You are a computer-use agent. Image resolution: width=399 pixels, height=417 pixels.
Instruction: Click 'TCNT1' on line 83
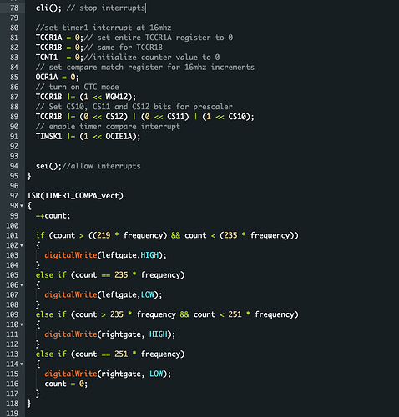tap(47, 58)
